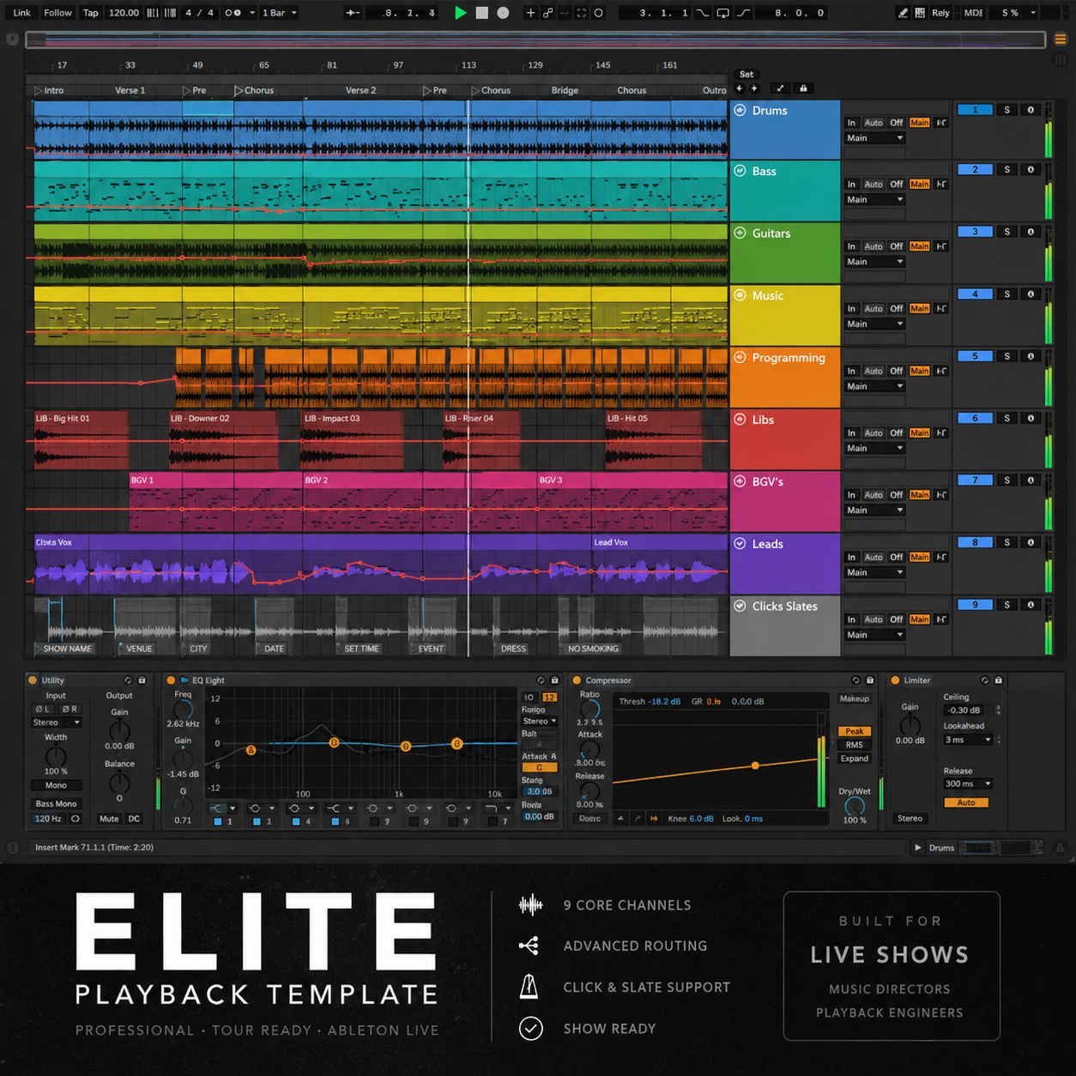Click the Link button in the top bar
Viewport: 1076px width, 1076px height.
[22, 13]
